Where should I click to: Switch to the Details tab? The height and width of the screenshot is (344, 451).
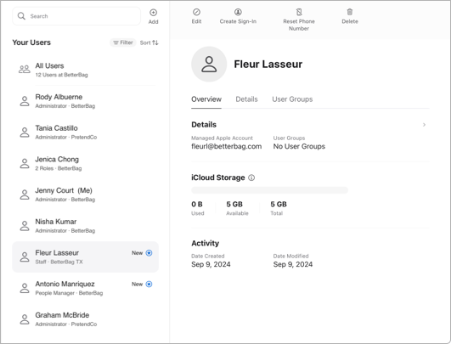(x=246, y=99)
